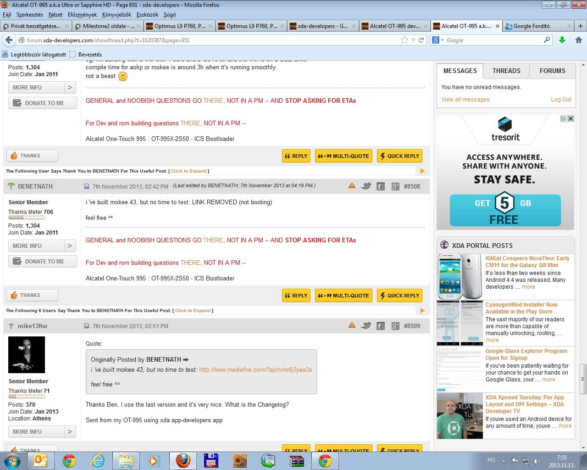Image resolution: width=587 pixels, height=470 pixels.
Task: Click the bookmark star in the address bar
Action: pos(404,40)
